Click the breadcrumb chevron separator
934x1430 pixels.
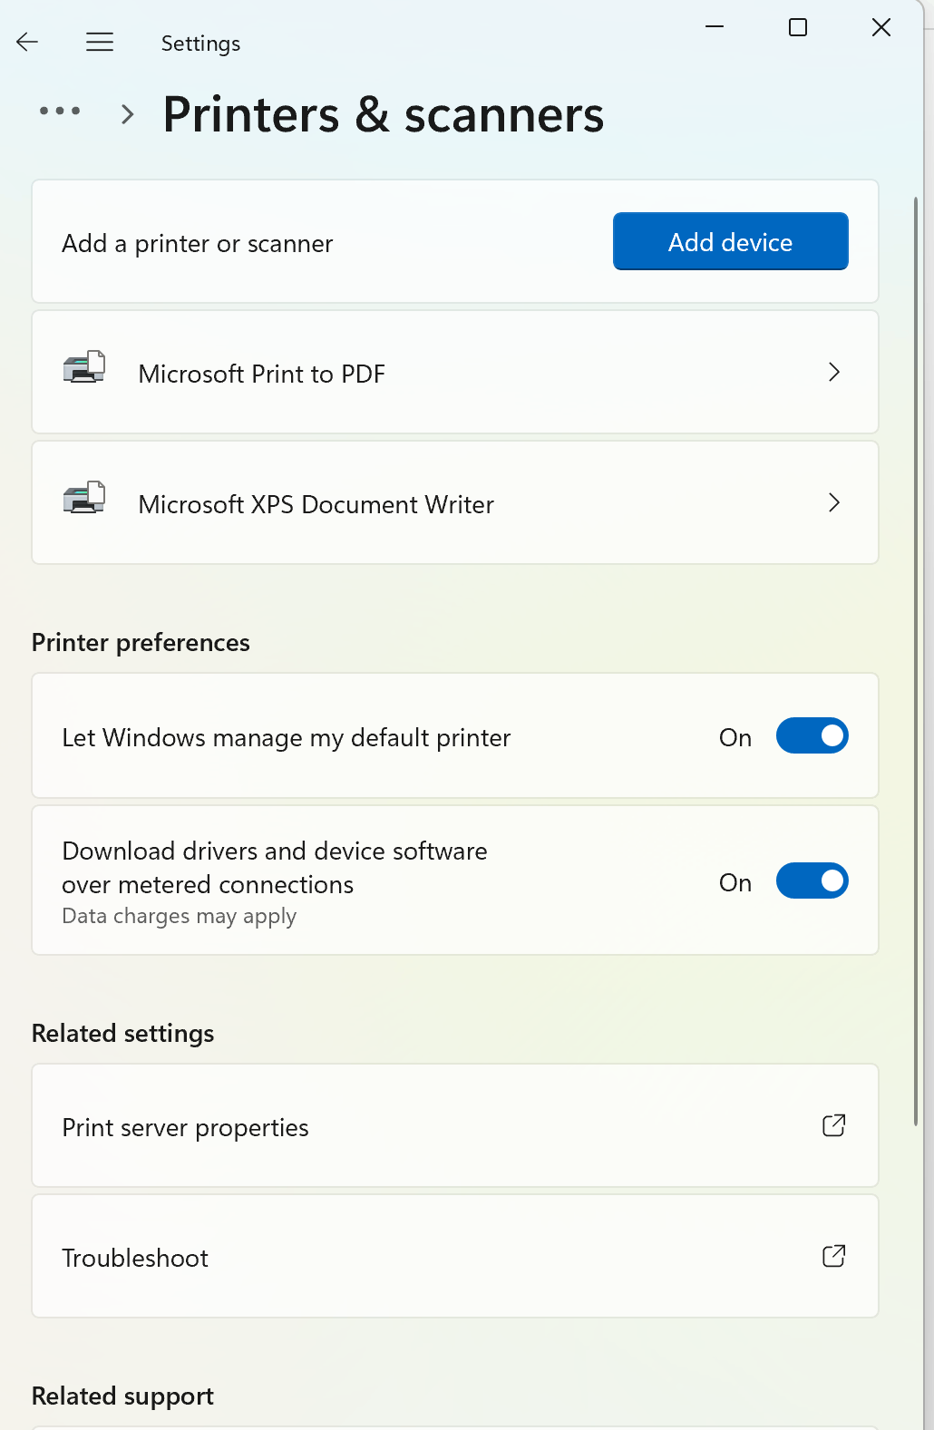pos(128,114)
